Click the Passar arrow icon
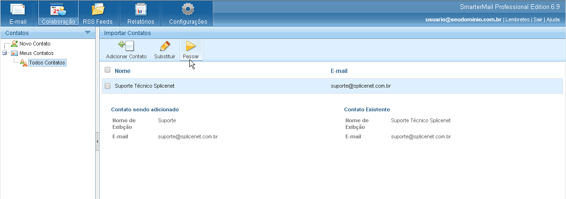Image resolution: width=566 pixels, height=199 pixels. [x=191, y=46]
